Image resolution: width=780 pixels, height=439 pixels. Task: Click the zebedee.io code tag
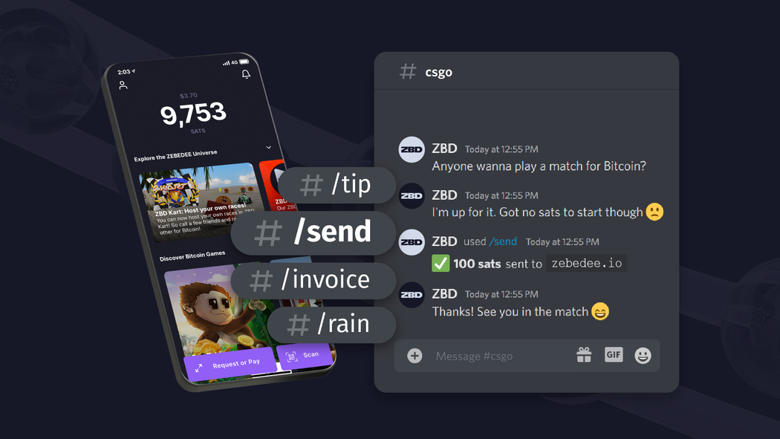[x=587, y=263]
